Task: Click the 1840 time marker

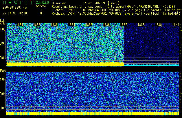Action: pyautogui.click(x=176, y=25)
